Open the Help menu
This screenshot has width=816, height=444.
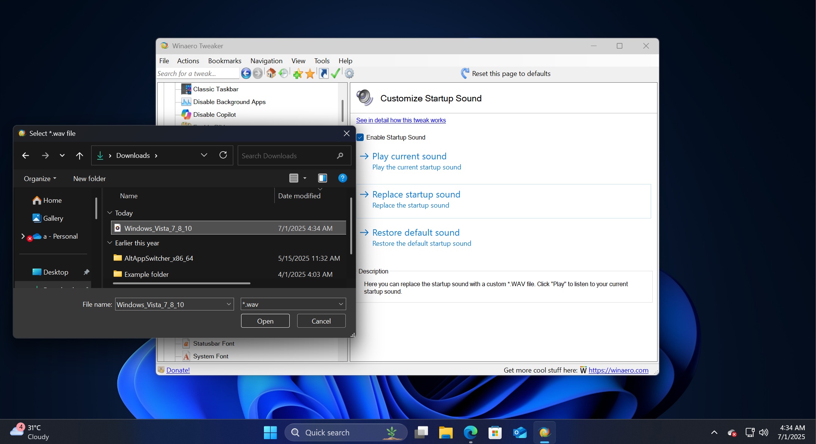[345, 61]
